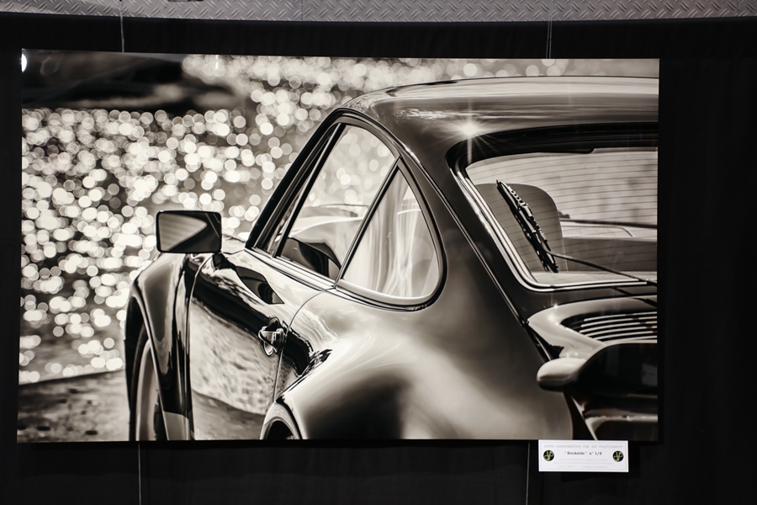Click the right round logo on the label
This screenshot has width=757, height=505.
click(617, 455)
